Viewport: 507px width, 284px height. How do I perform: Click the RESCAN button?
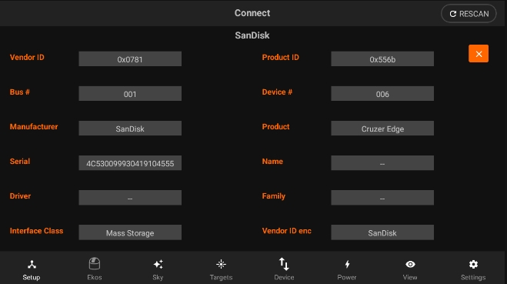coord(469,14)
